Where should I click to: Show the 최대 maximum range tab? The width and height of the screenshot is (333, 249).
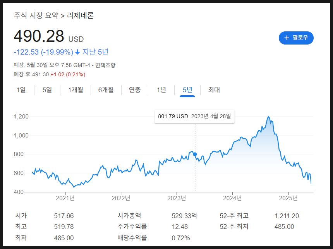214,90
